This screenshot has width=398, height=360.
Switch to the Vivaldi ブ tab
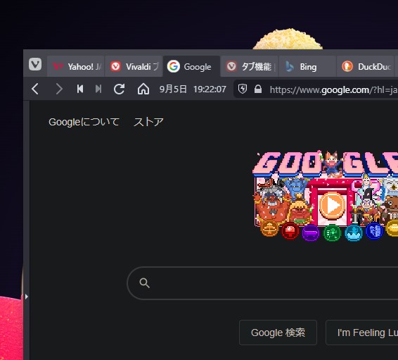pyautogui.click(x=134, y=67)
